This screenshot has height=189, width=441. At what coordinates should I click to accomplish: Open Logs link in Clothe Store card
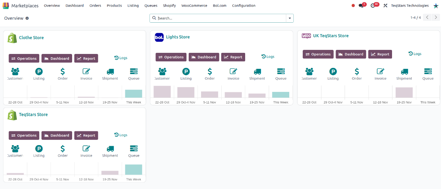[121, 58]
